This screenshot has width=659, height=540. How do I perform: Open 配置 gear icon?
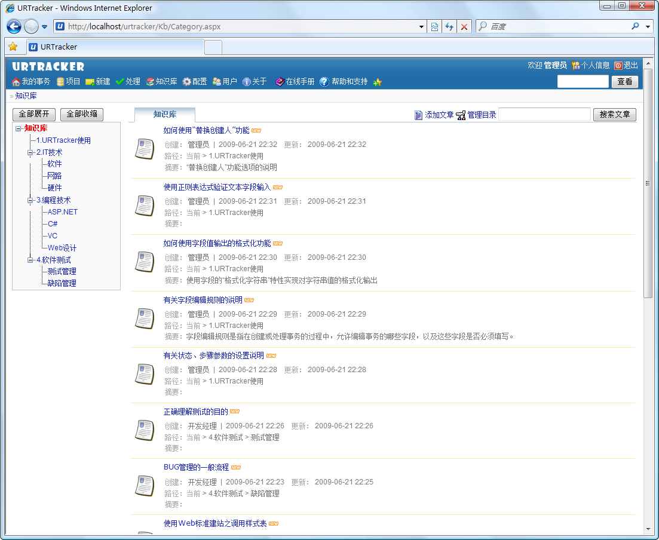pyautogui.click(x=186, y=81)
